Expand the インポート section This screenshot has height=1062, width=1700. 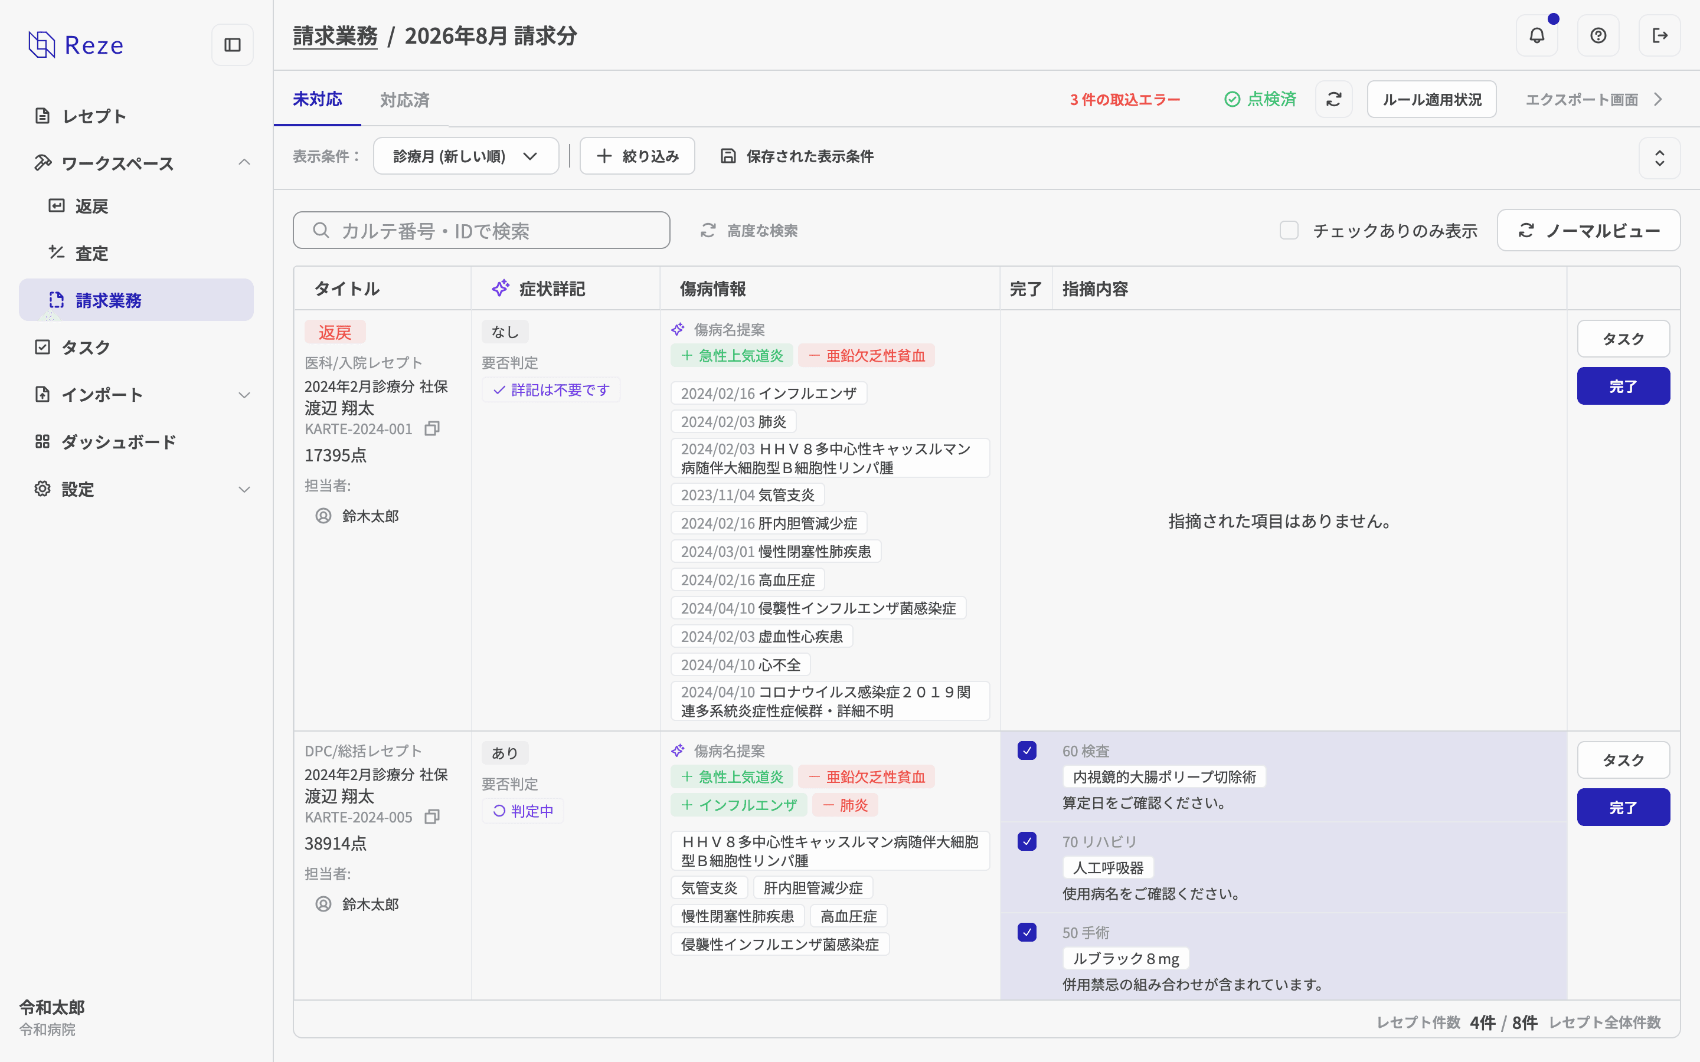pyautogui.click(x=244, y=395)
